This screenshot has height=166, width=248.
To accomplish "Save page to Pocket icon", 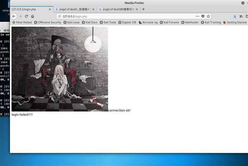I will point(203,16).
